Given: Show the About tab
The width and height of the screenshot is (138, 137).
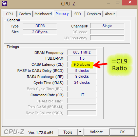Looking at the screenshot, I should click(110, 14).
